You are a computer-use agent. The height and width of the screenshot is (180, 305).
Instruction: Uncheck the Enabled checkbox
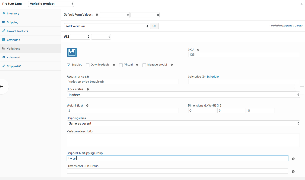(x=69, y=65)
